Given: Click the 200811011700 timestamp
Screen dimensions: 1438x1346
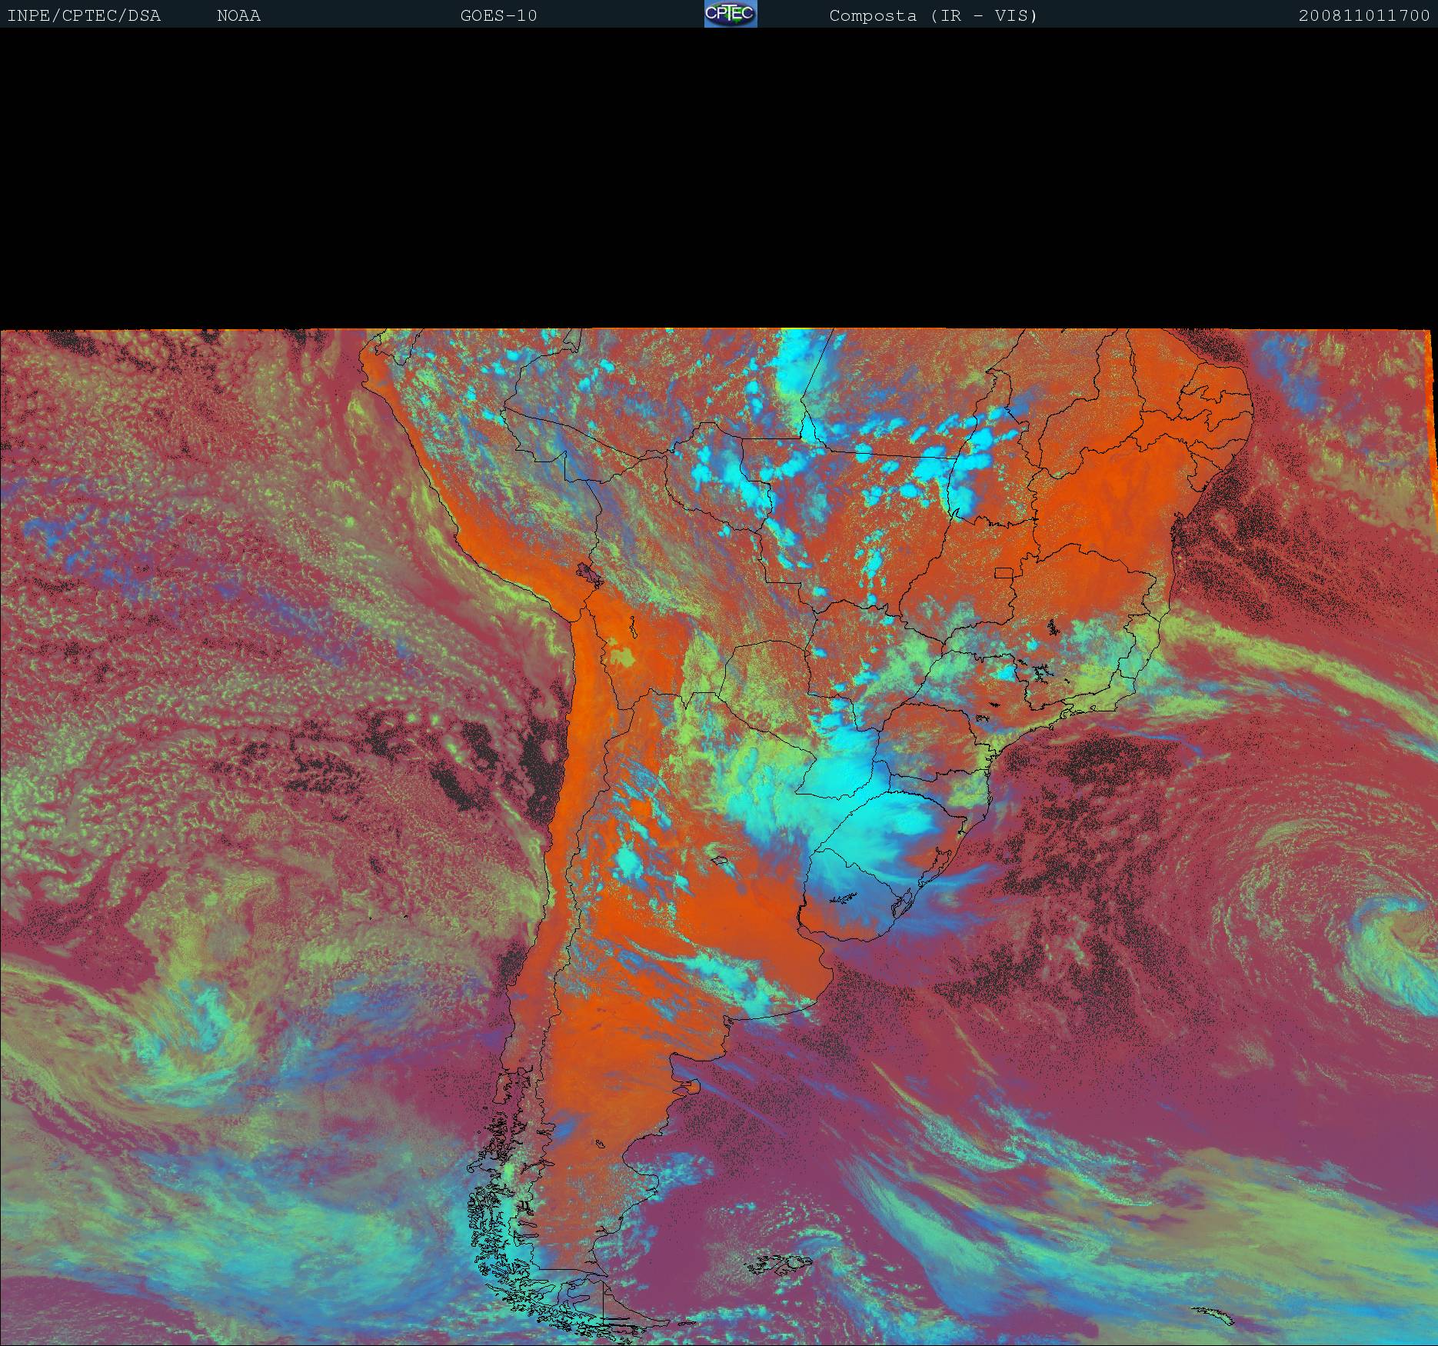Looking at the screenshot, I should (x=1363, y=15).
